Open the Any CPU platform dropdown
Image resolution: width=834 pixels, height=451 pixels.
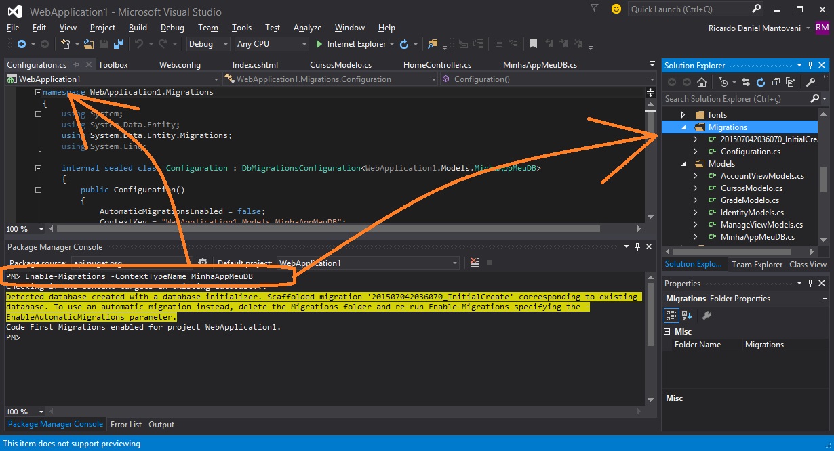(x=271, y=44)
